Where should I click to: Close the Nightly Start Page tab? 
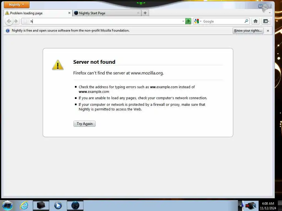pyautogui.click(x=138, y=13)
